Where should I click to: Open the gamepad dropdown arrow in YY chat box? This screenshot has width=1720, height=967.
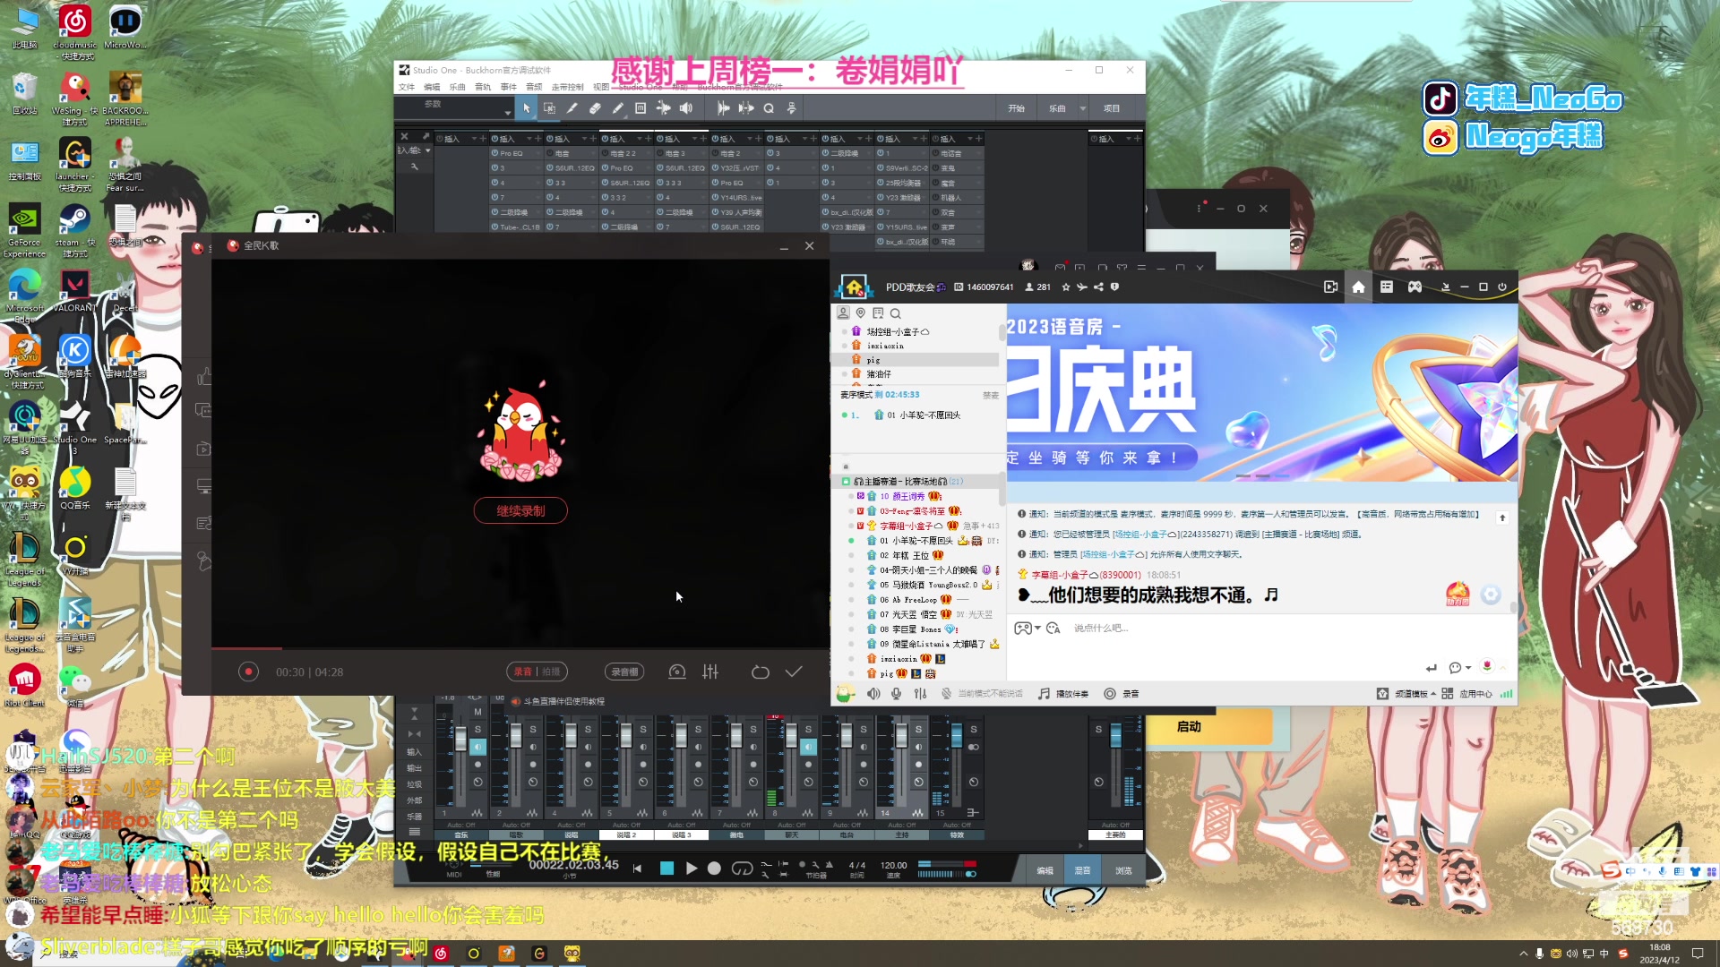(x=1037, y=629)
